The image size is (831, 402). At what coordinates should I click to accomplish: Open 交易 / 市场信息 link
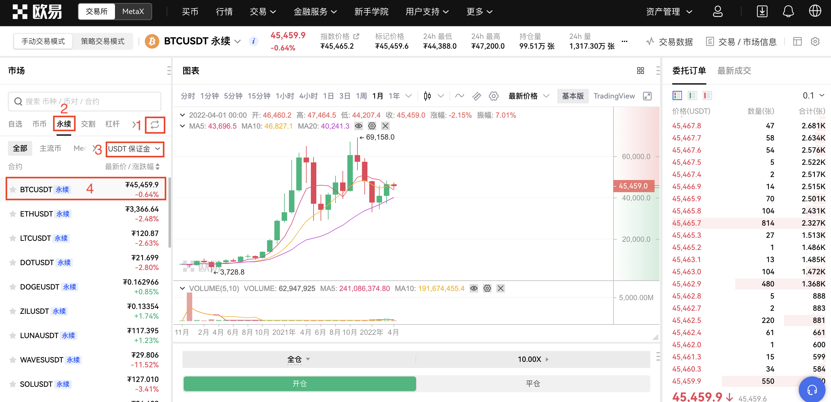pyautogui.click(x=741, y=42)
